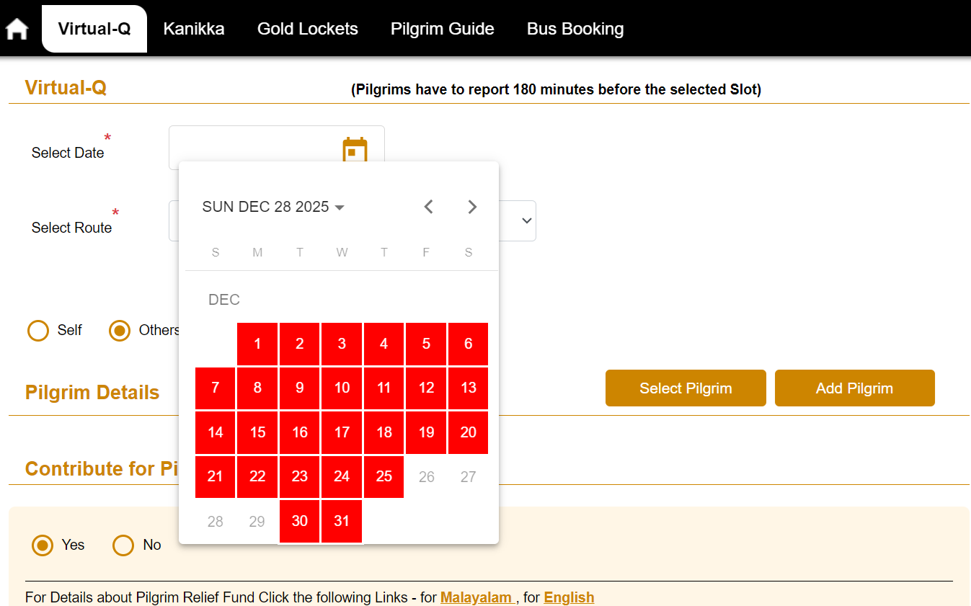Go to previous month in calendar
The image size is (971, 606).
click(428, 207)
